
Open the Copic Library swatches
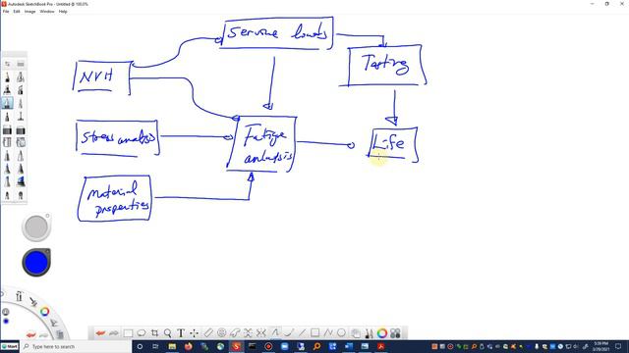(395, 333)
